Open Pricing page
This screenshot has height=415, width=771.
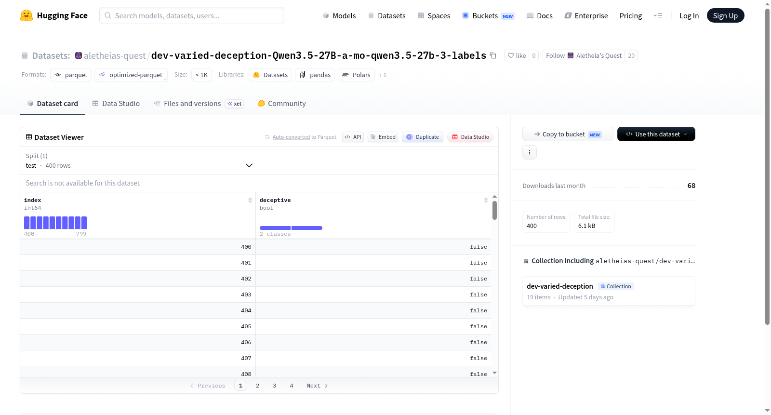tap(631, 15)
